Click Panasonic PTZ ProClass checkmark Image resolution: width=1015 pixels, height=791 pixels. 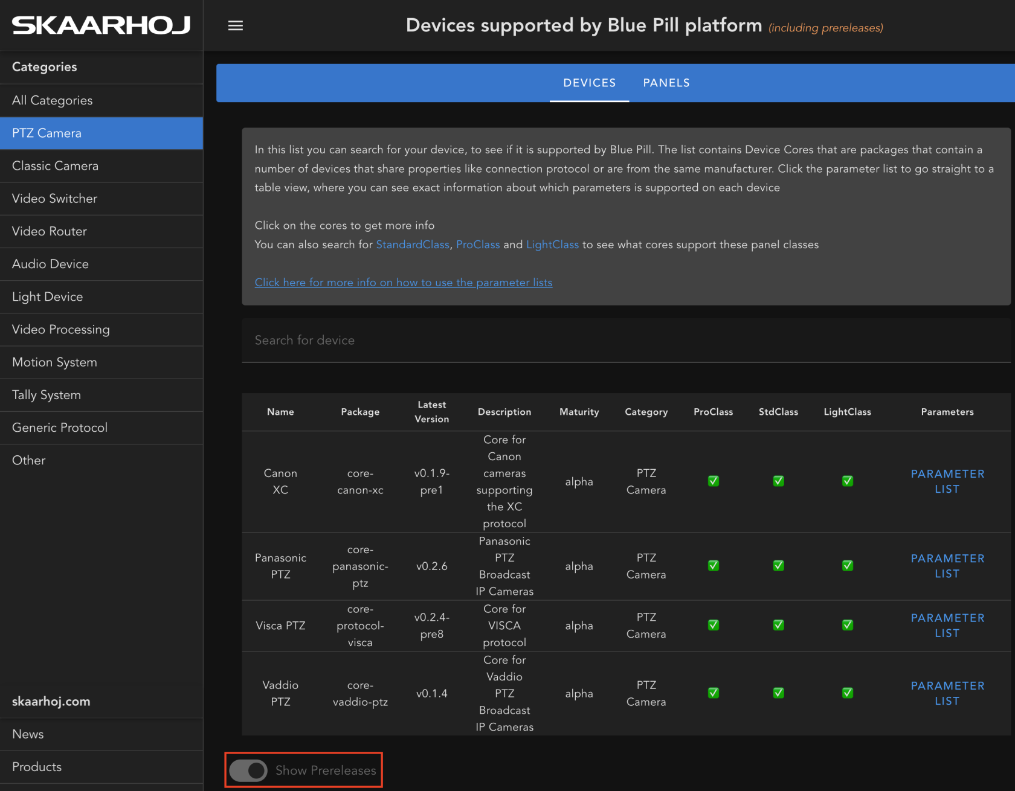714,566
